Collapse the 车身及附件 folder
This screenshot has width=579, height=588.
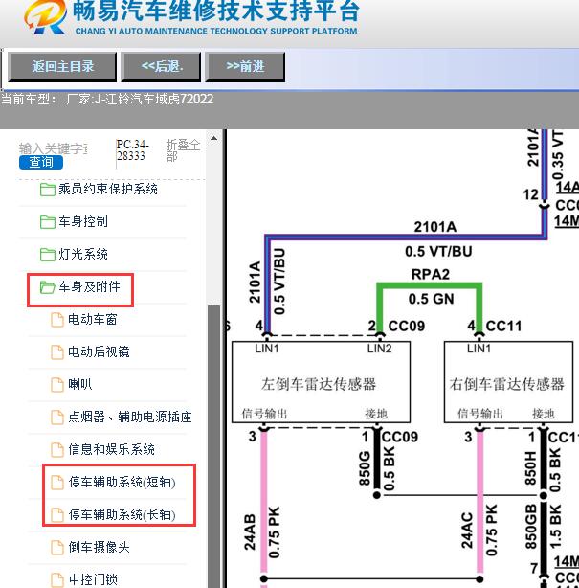pos(89,287)
